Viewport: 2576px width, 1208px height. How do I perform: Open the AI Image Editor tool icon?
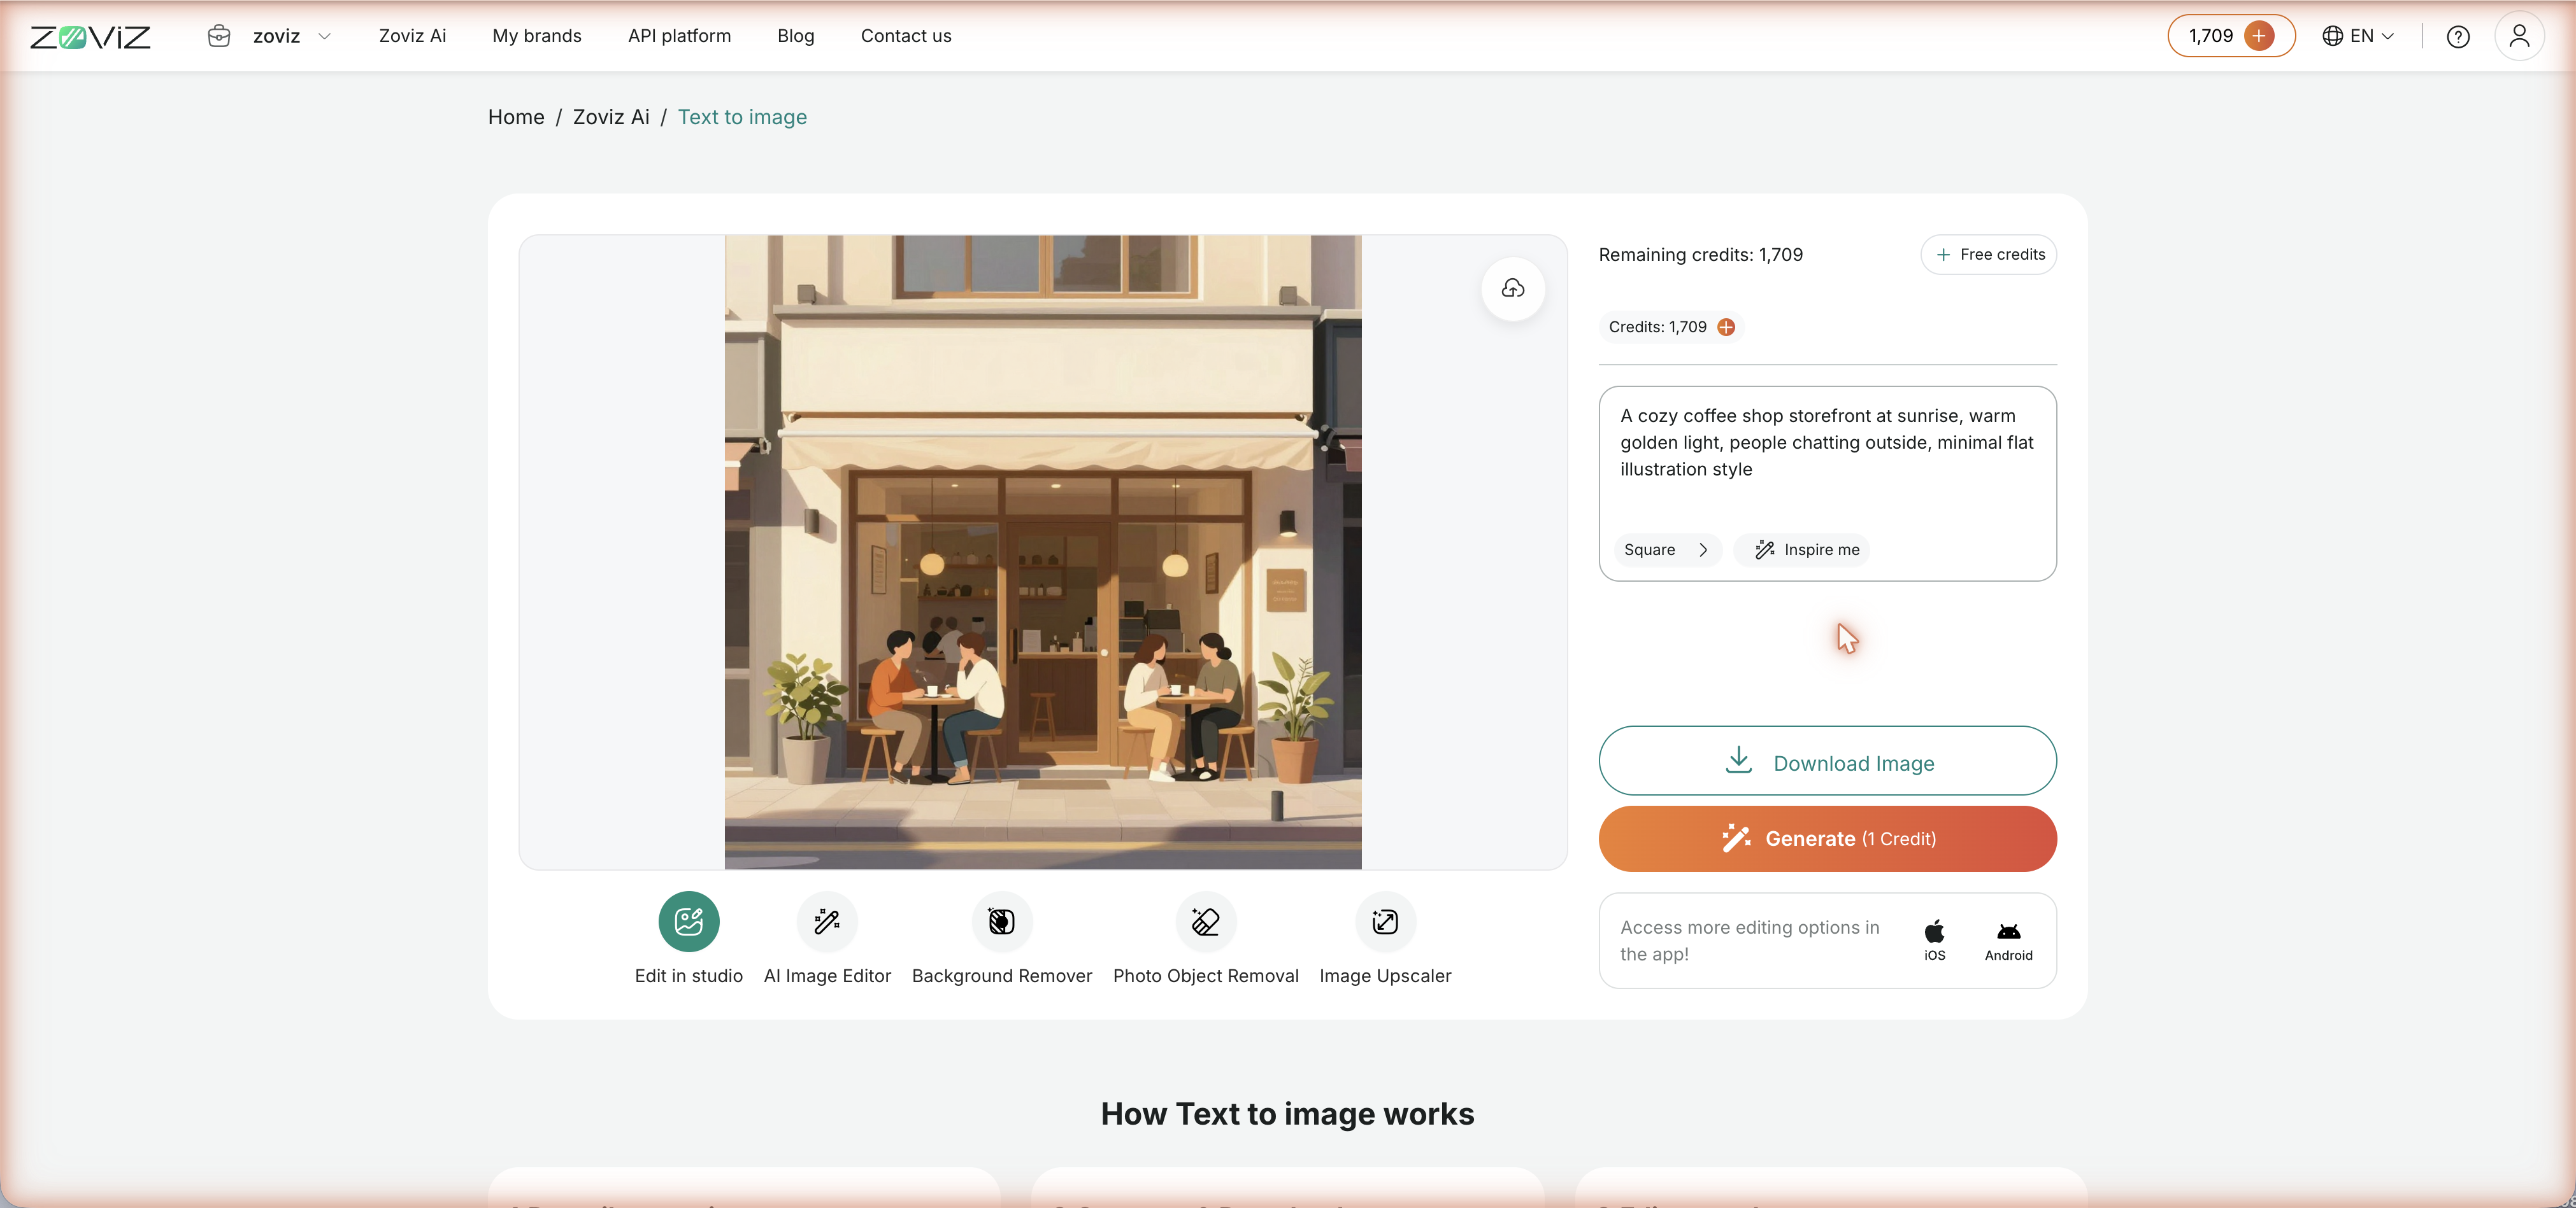click(x=827, y=921)
